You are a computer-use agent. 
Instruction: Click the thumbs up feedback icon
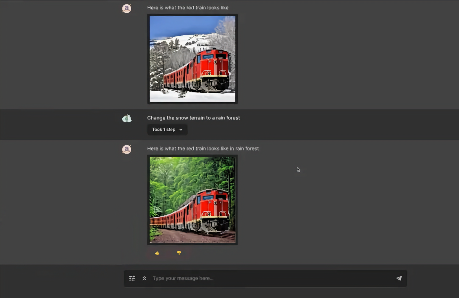point(157,253)
